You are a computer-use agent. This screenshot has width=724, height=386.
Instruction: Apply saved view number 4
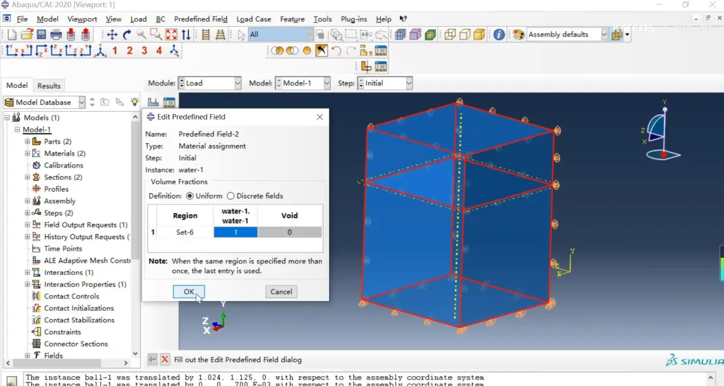(159, 50)
